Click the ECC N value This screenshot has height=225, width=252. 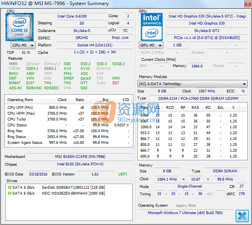pyautogui.click(x=243, y=91)
